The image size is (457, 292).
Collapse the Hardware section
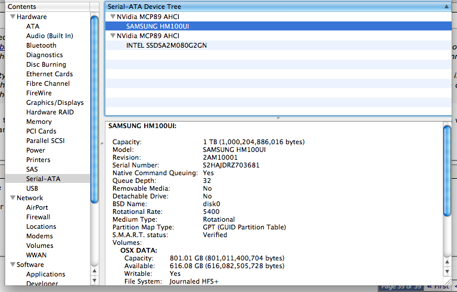[13, 17]
